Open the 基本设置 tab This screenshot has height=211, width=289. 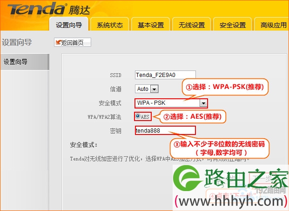tap(151, 25)
